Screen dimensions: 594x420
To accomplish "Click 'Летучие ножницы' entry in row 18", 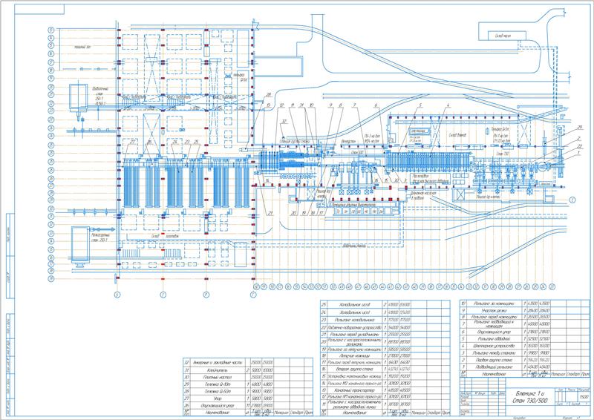I will [x=353, y=356].
